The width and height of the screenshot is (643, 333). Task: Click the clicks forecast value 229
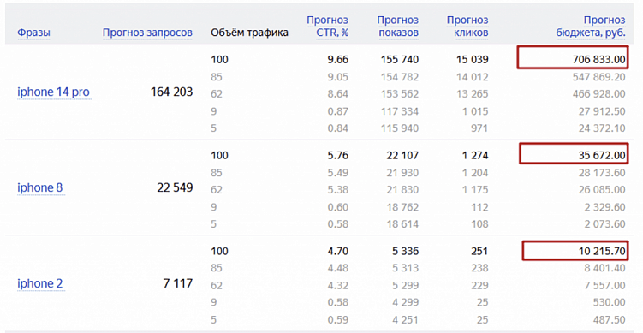point(479,285)
